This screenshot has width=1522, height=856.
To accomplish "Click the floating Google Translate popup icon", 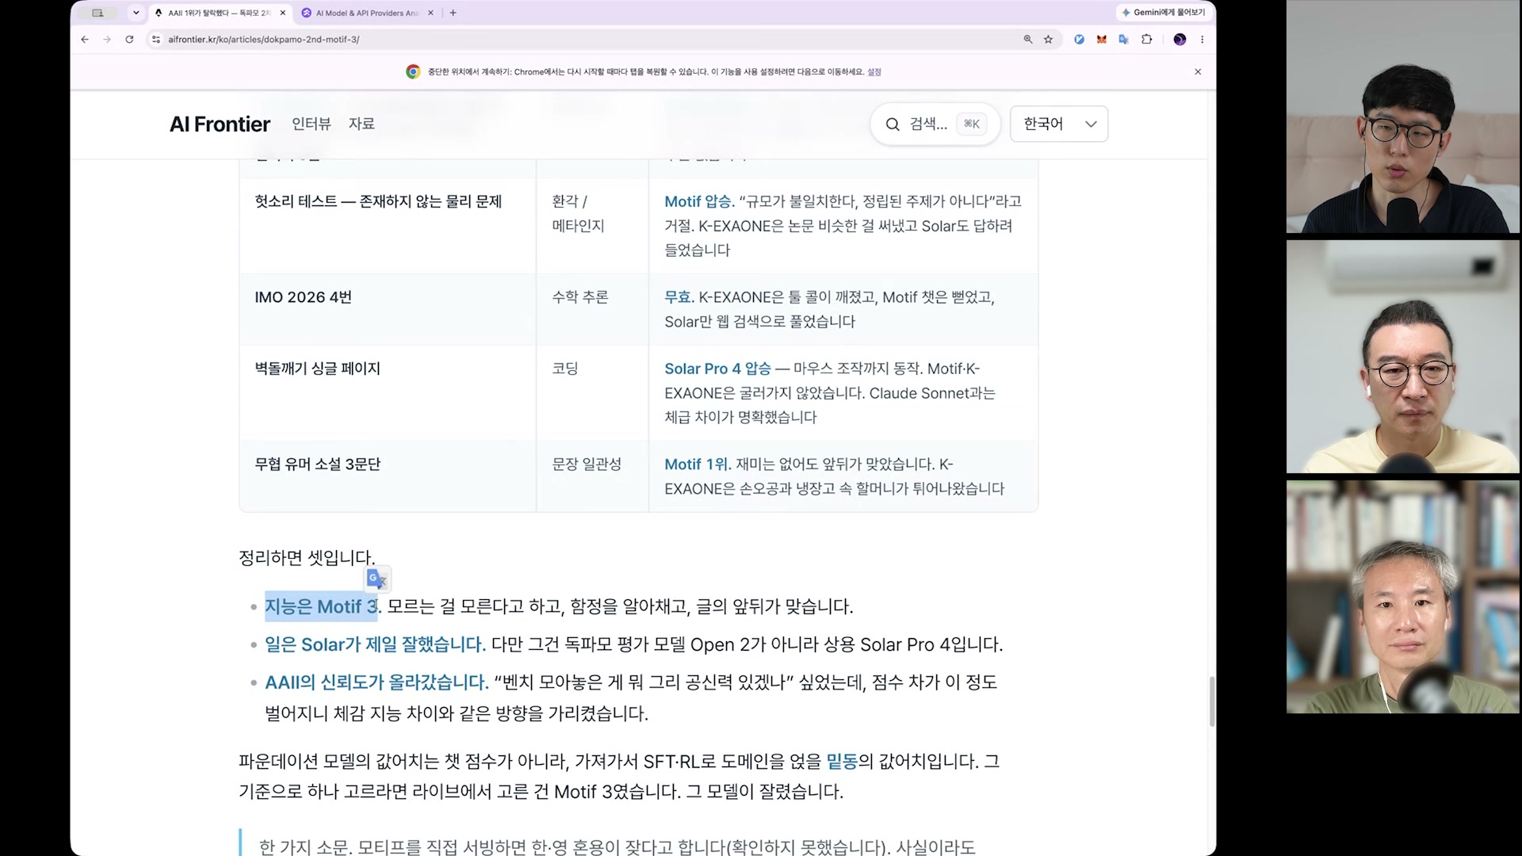I will point(377,579).
